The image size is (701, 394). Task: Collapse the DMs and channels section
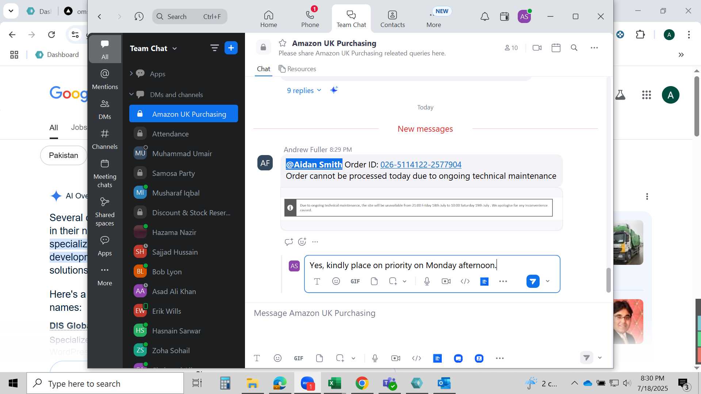tap(131, 94)
